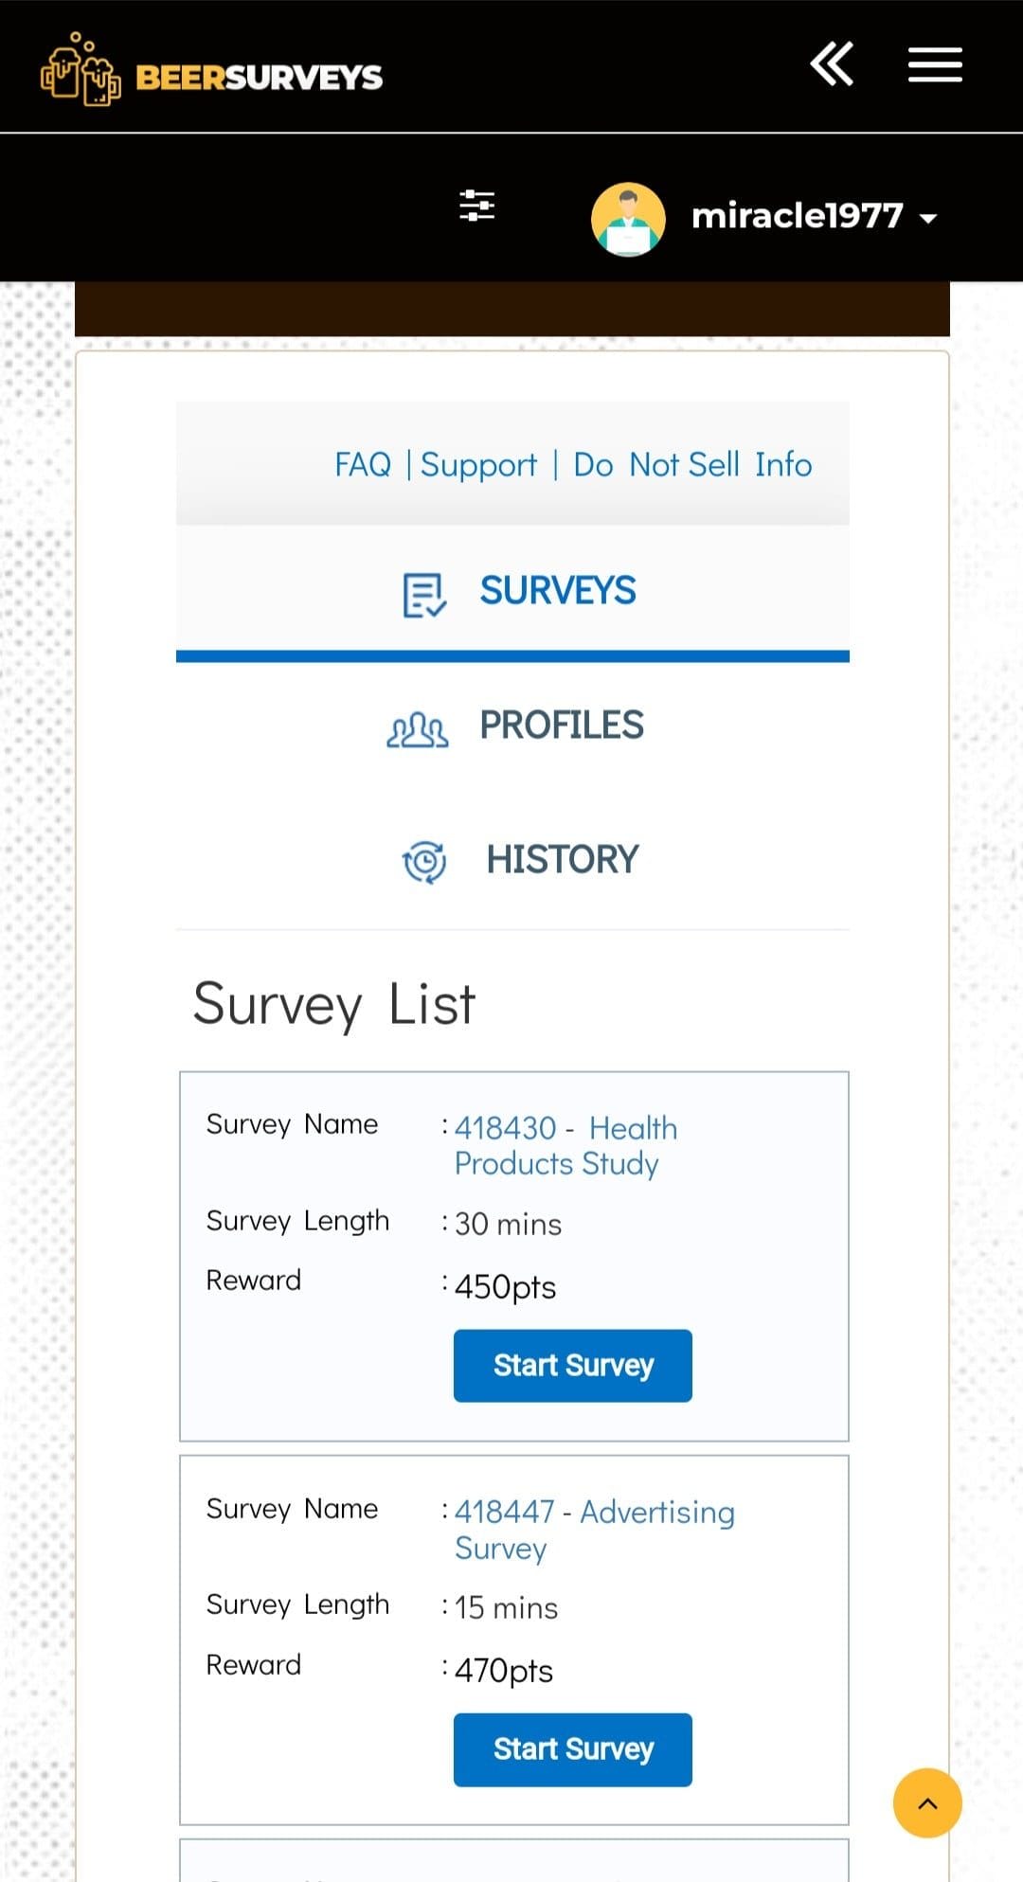Switch to the SURVEYS tab
This screenshot has width=1023, height=1882.
coord(512,591)
